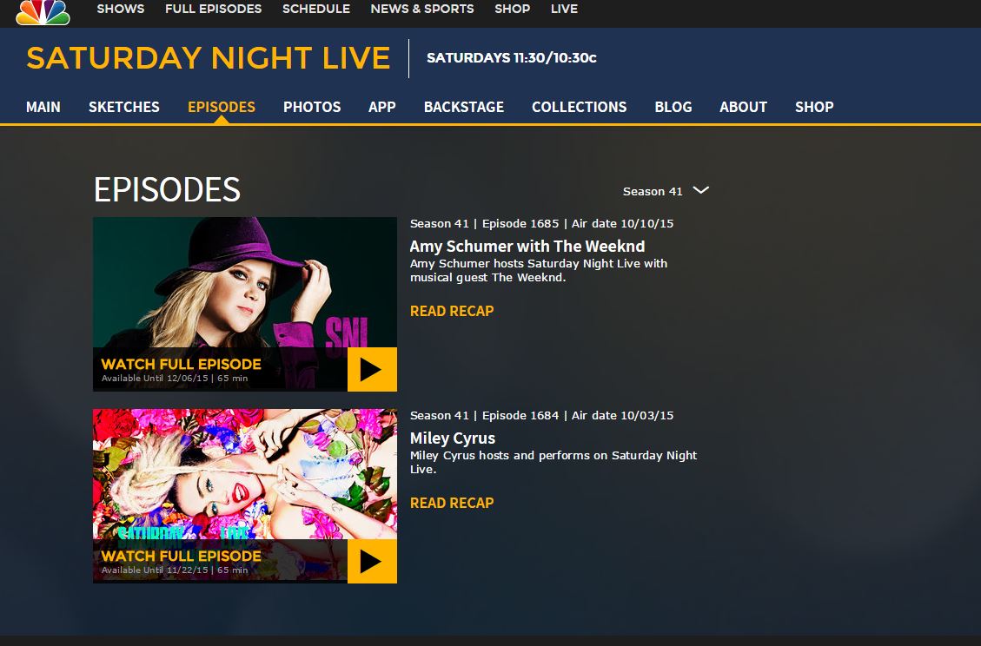
Task: Open the Amy Schumer with The Weeknd title
Action: 527,246
